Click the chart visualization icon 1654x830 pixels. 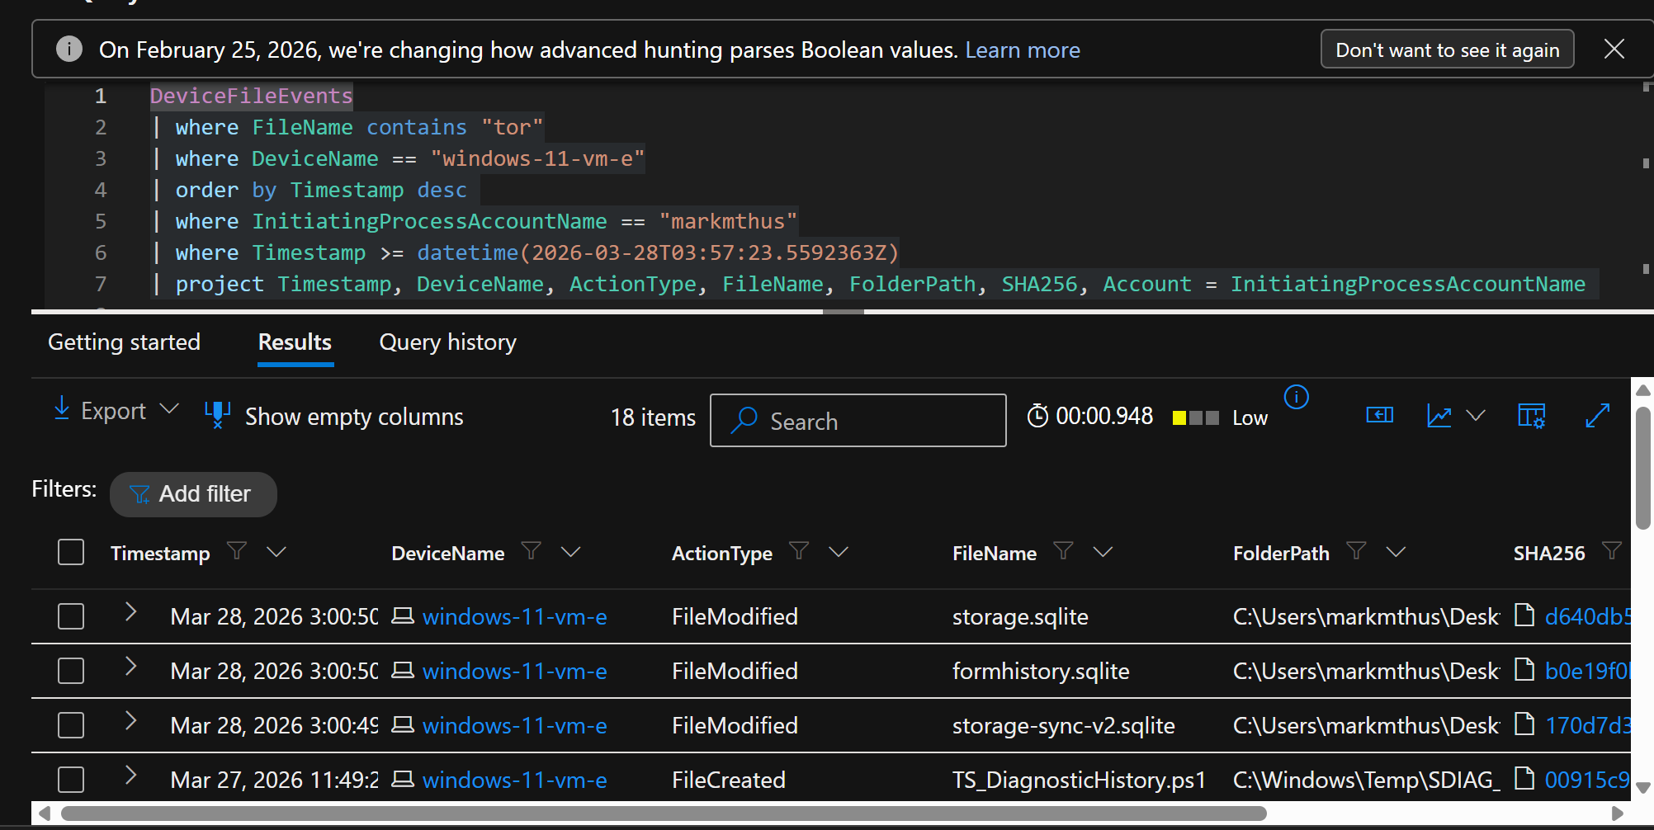pos(1439,416)
